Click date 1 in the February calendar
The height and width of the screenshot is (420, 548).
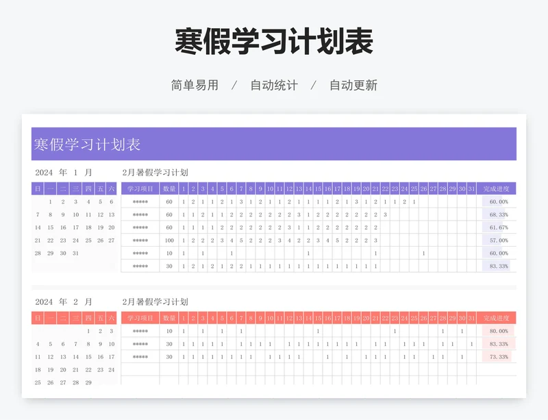click(88, 331)
